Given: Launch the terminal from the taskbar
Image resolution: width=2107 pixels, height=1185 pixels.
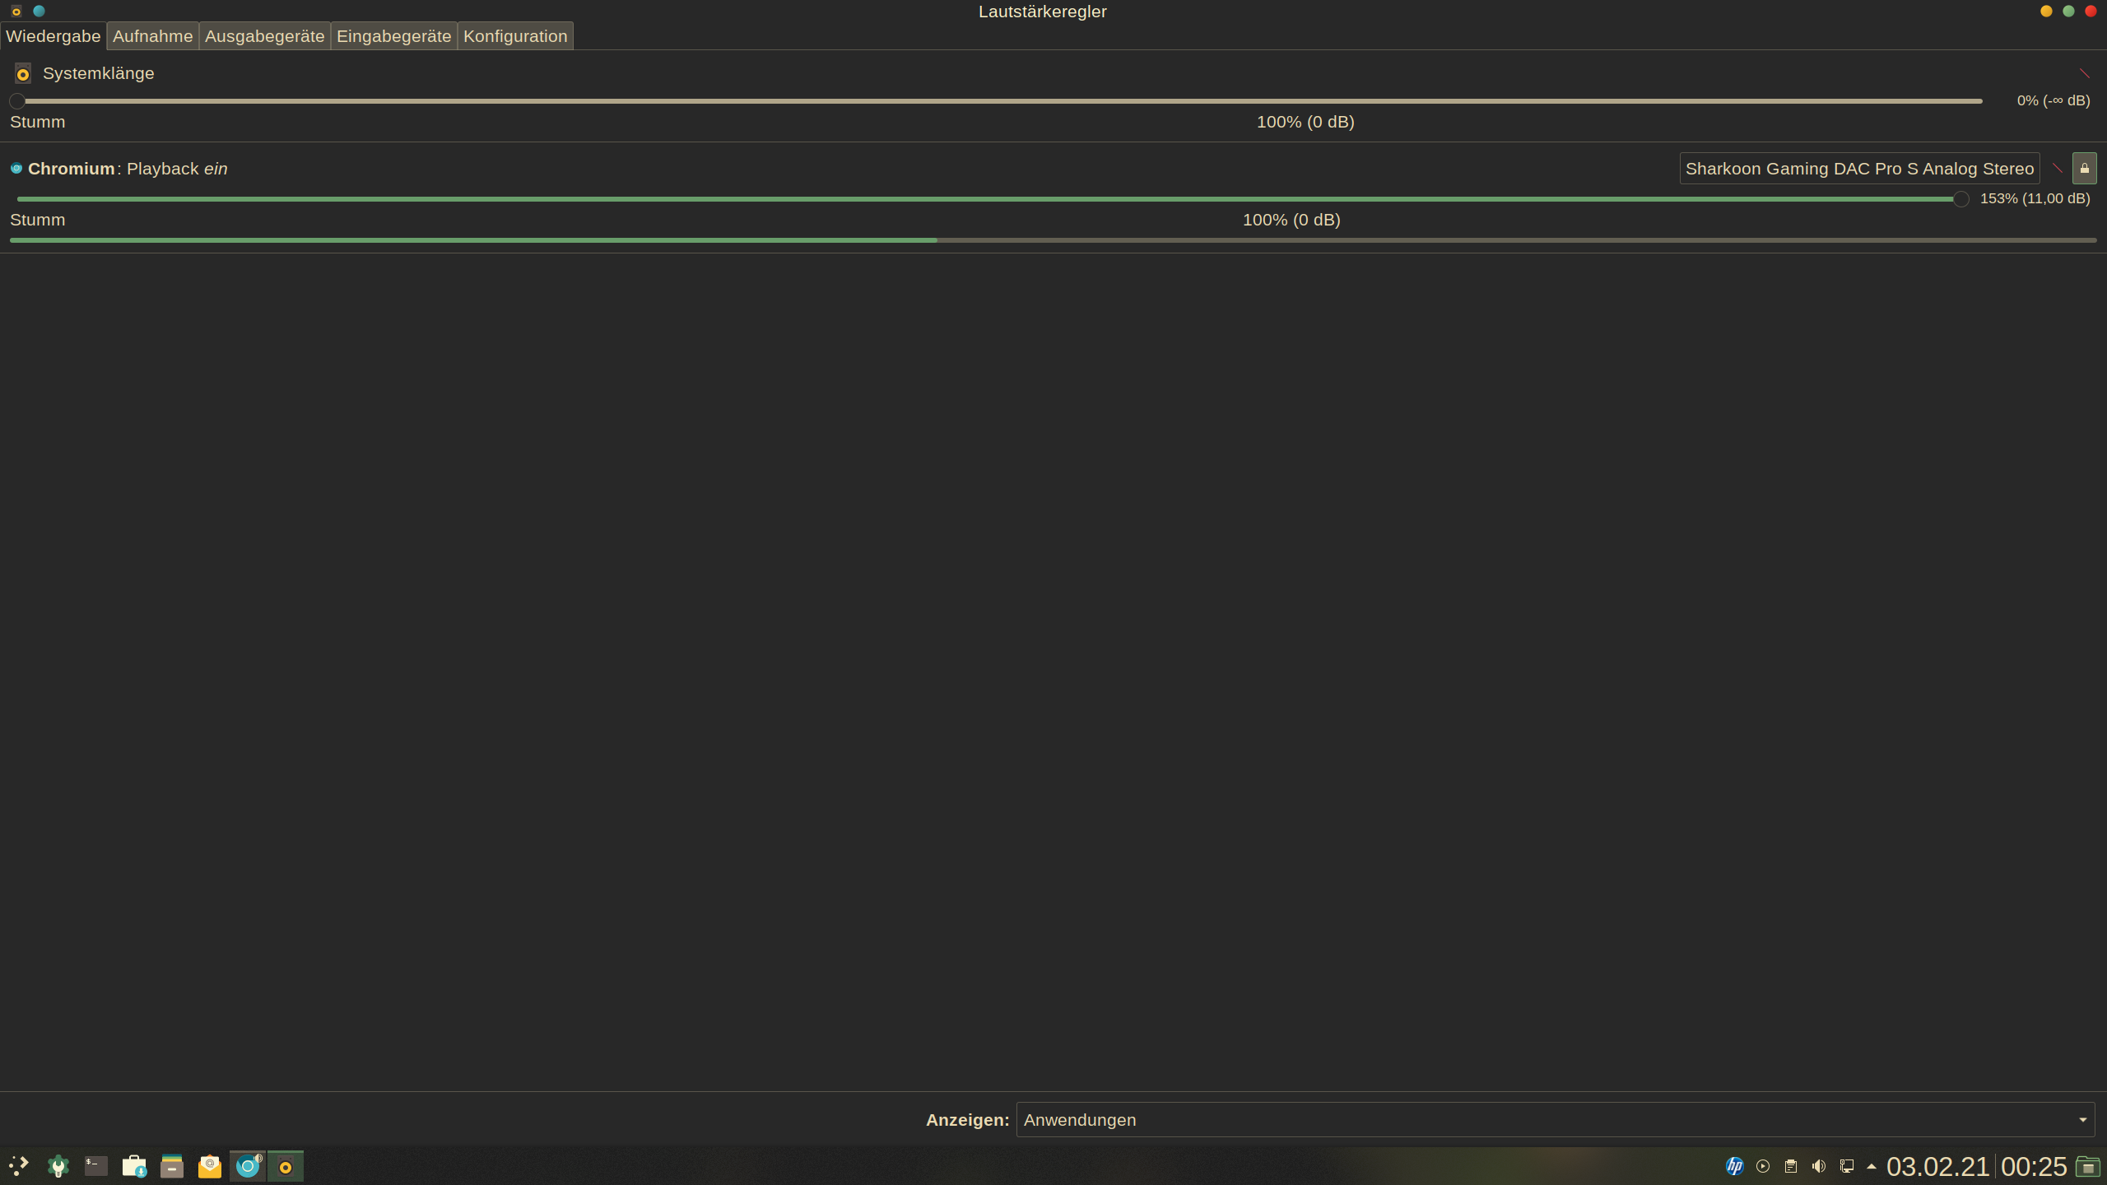Looking at the screenshot, I should pyautogui.click(x=96, y=1166).
